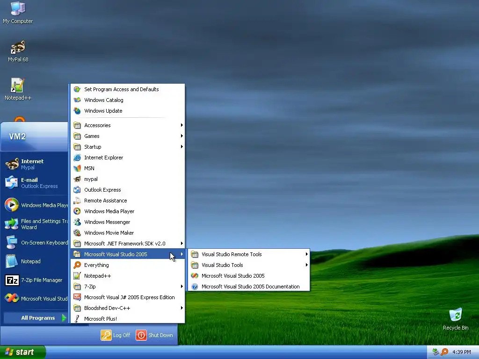Click the Files and Settings Transfer Wizard icon
The height and width of the screenshot is (359, 479).
click(12, 224)
